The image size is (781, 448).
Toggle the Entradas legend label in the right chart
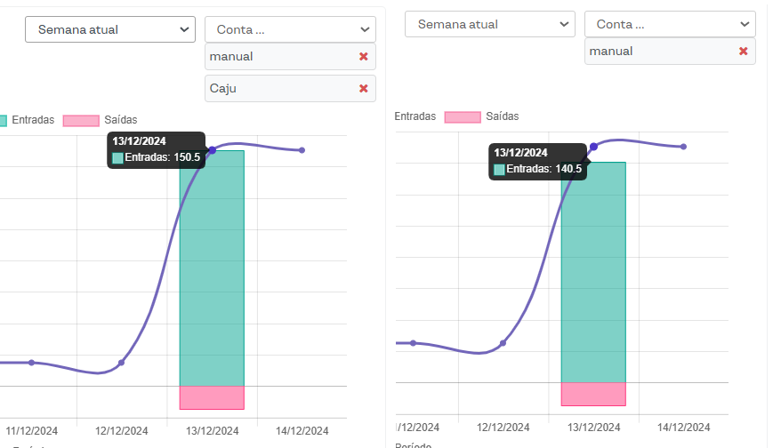point(415,116)
